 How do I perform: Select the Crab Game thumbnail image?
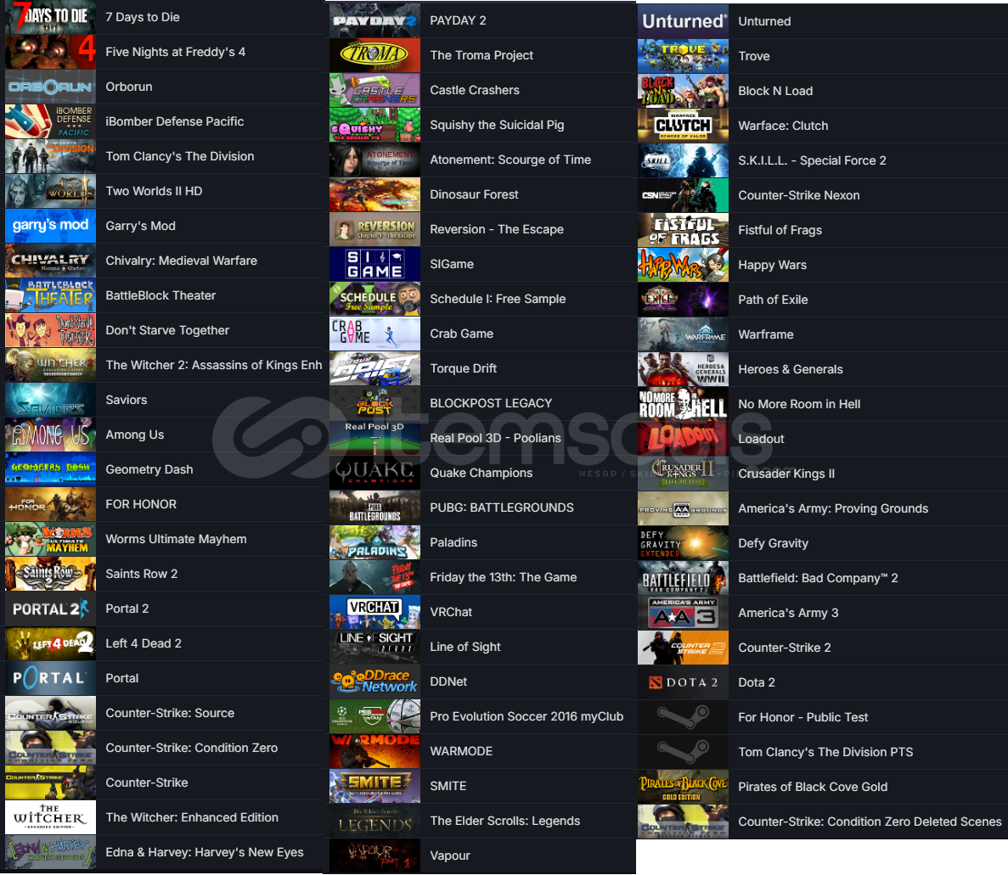(x=374, y=334)
